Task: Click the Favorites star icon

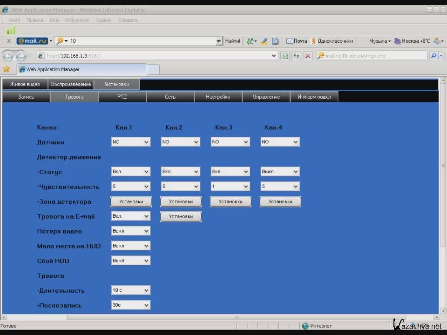Action: 6,69
